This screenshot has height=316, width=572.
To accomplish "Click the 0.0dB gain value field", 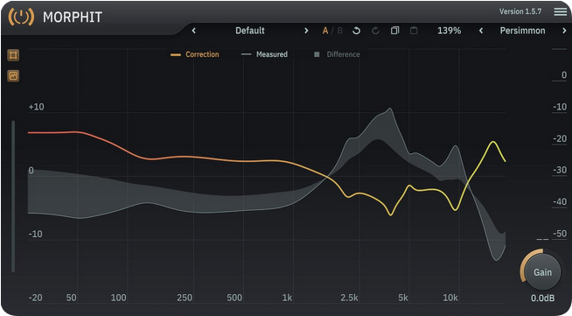I will 543,298.
